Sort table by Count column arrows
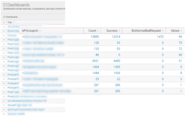This screenshot has width=186, height=119. coord(98,30)
